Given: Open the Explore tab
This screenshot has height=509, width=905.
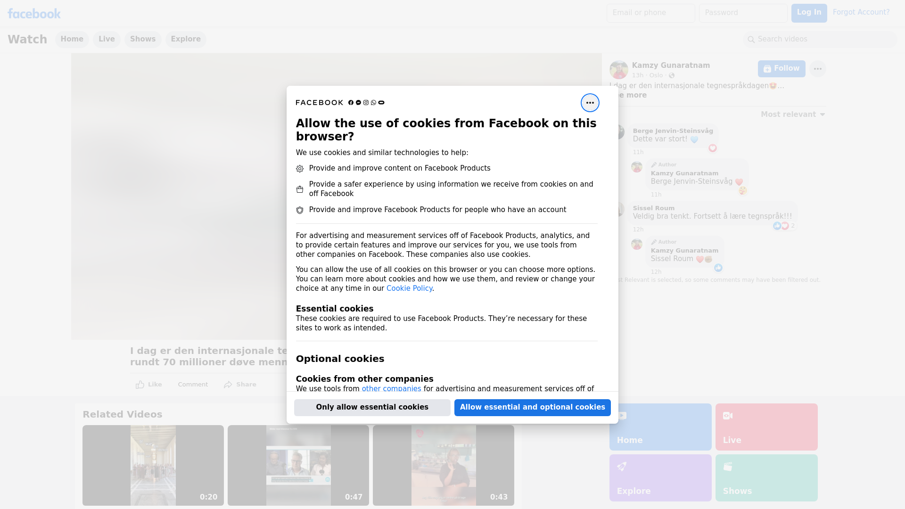Looking at the screenshot, I should (x=186, y=39).
